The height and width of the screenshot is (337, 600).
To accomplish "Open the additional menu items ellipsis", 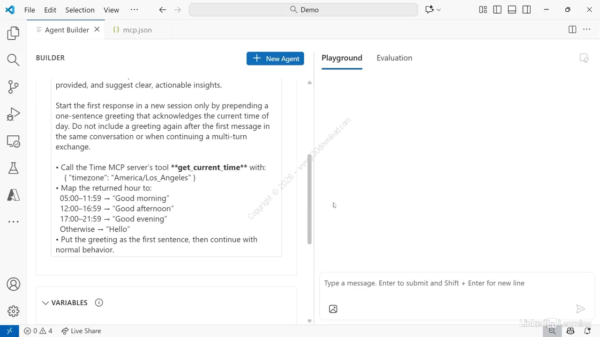I will [x=134, y=10].
